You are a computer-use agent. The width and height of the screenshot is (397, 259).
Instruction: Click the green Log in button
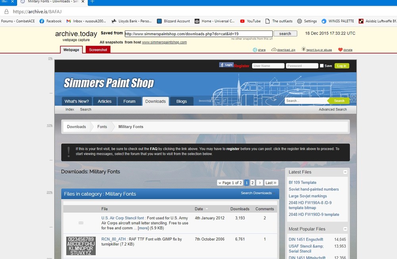(342, 66)
